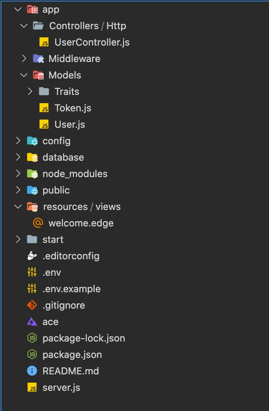Click the blue info icon of README.md
The height and width of the screenshot is (411, 269).
click(x=32, y=371)
